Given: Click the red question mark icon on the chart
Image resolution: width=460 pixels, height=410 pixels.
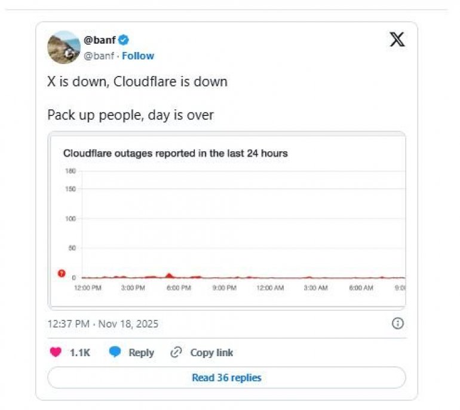Looking at the screenshot, I should 61,274.
